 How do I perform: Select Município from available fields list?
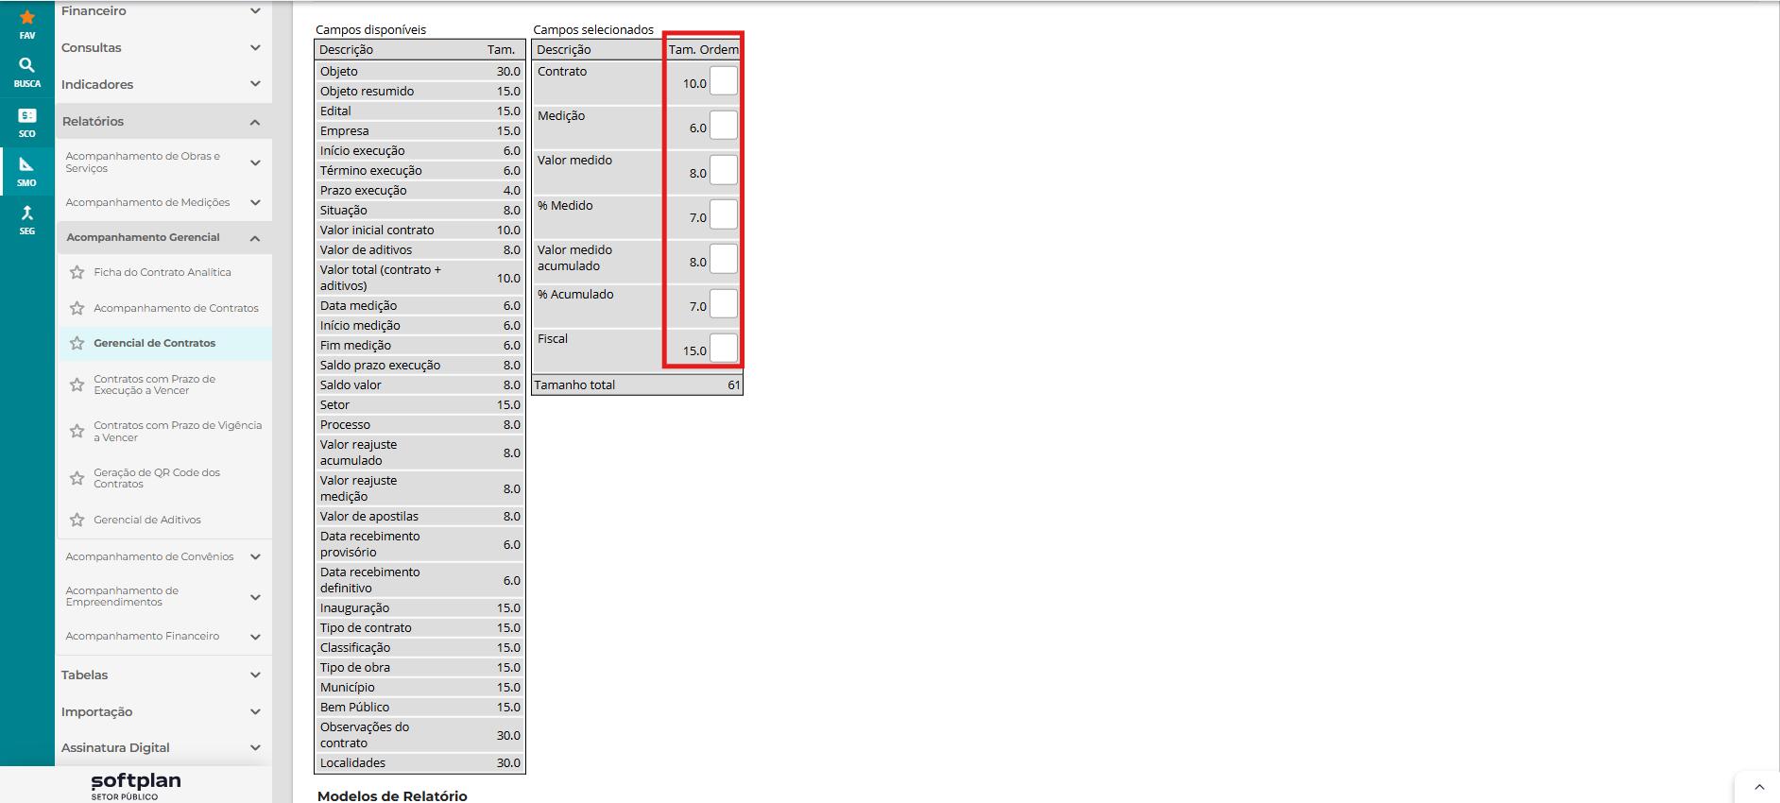[x=347, y=688]
